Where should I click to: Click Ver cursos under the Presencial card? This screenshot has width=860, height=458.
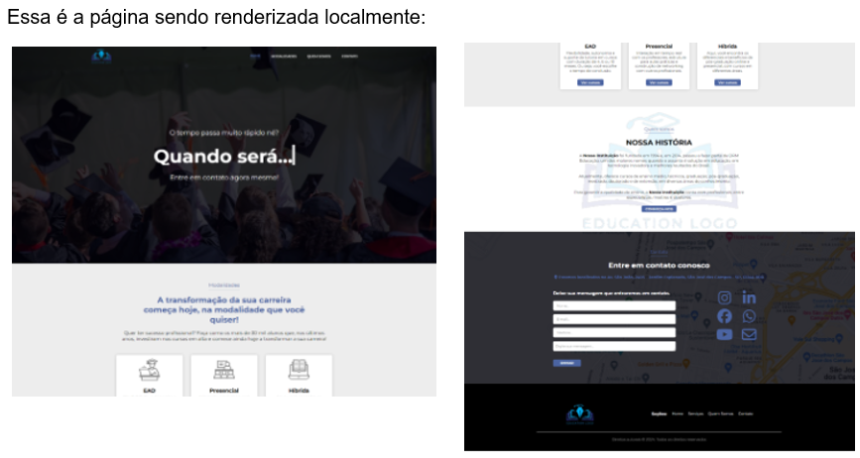click(x=659, y=82)
